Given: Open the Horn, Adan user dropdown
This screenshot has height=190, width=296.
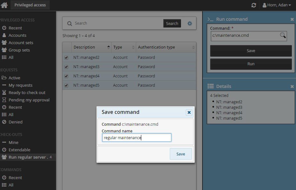Looking at the screenshot, I should 277,5.
